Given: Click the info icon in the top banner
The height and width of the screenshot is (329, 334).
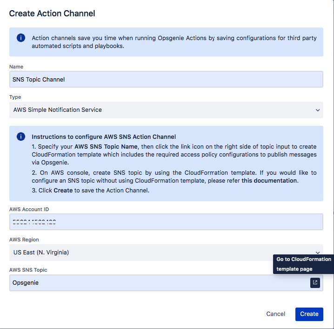Looking at the screenshot, I should click(21, 38).
